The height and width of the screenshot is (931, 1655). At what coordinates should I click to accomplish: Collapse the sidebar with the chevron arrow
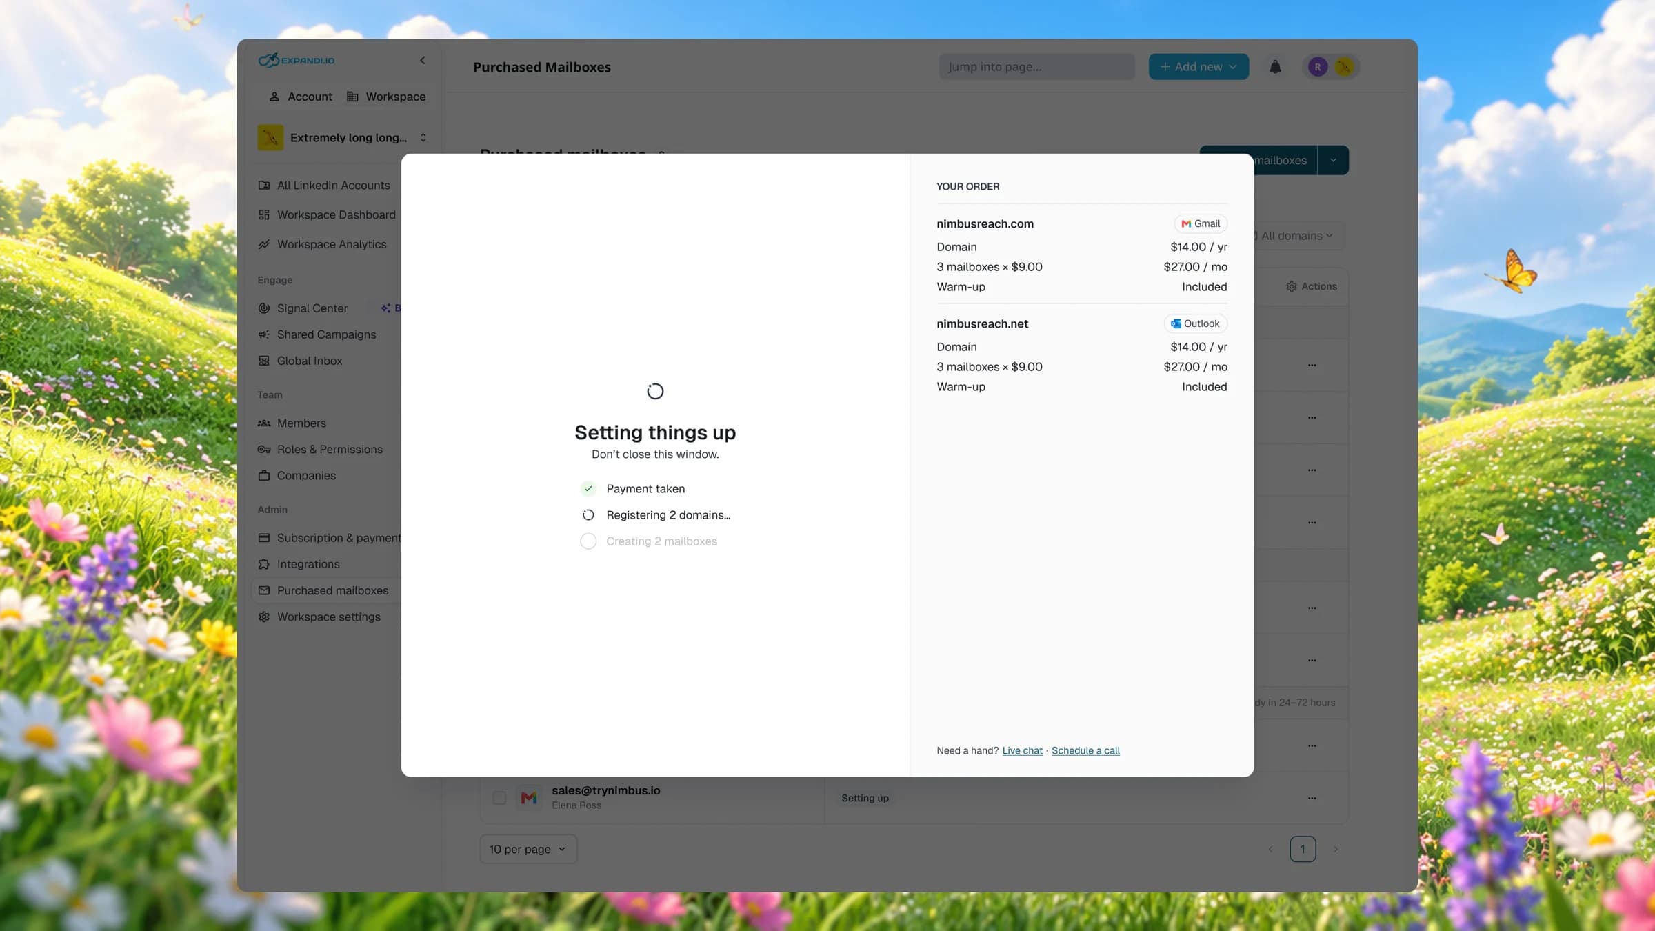click(x=423, y=60)
